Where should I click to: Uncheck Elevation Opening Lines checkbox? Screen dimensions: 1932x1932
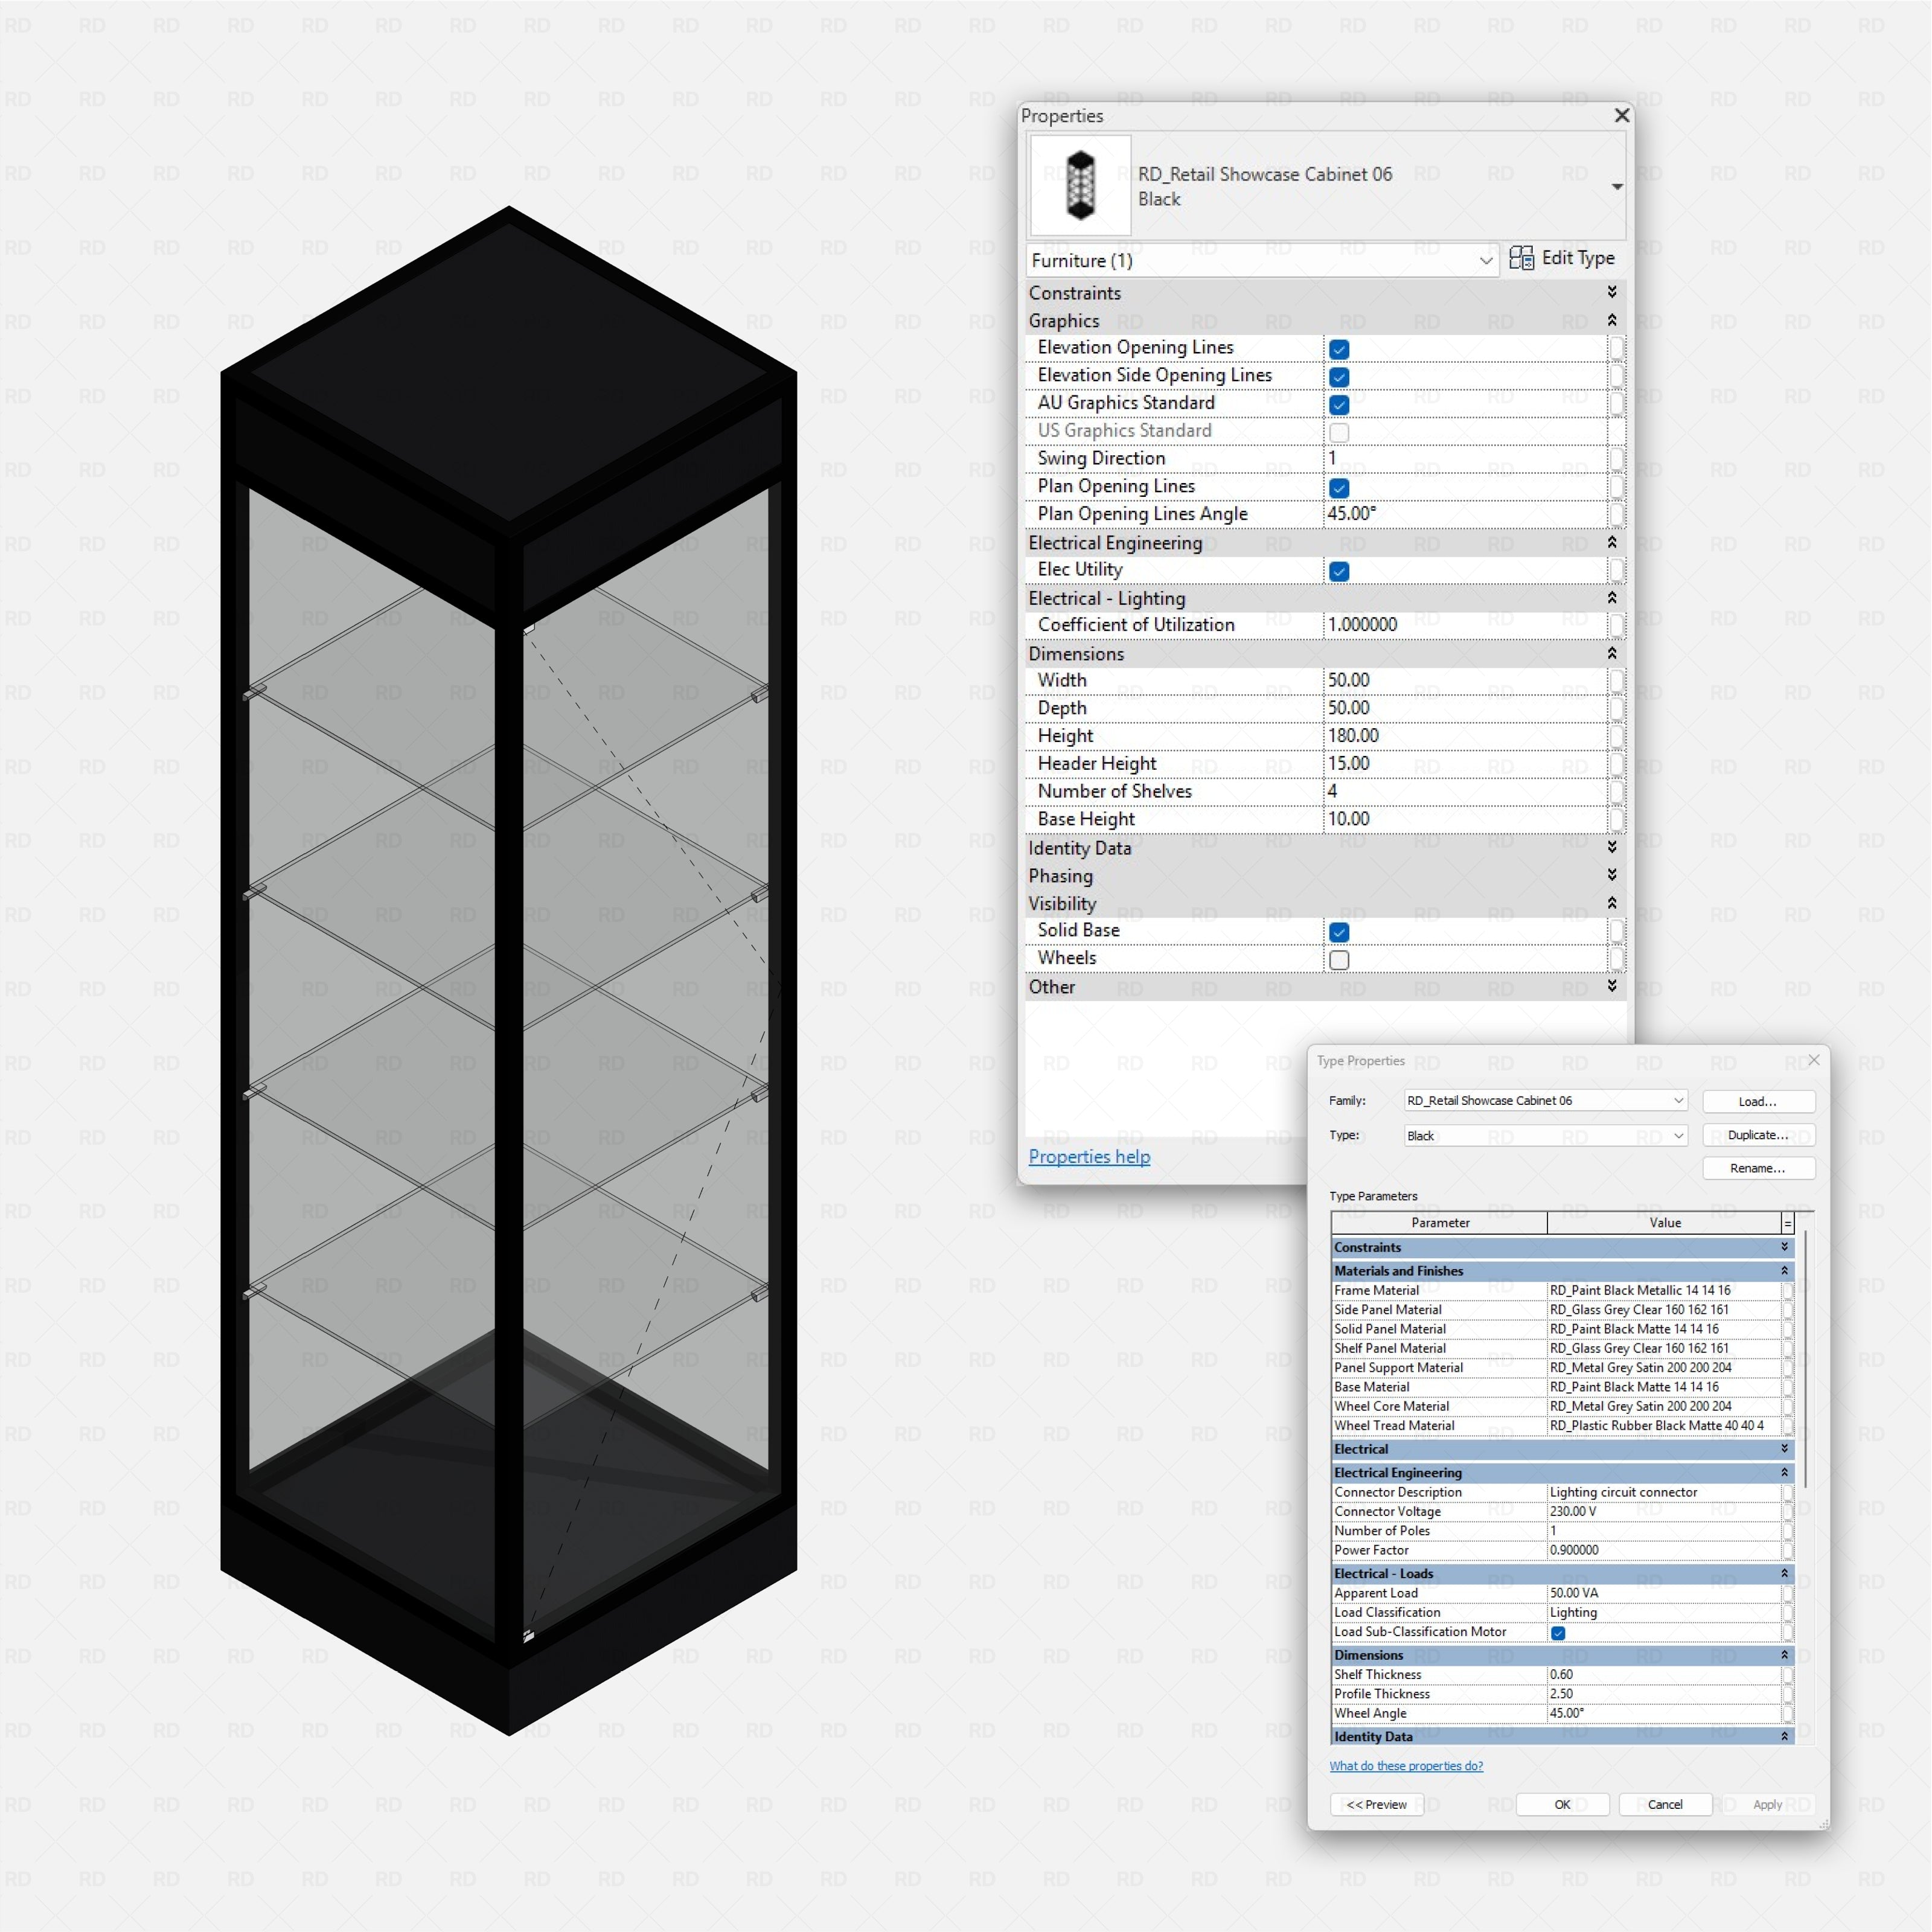[1339, 349]
